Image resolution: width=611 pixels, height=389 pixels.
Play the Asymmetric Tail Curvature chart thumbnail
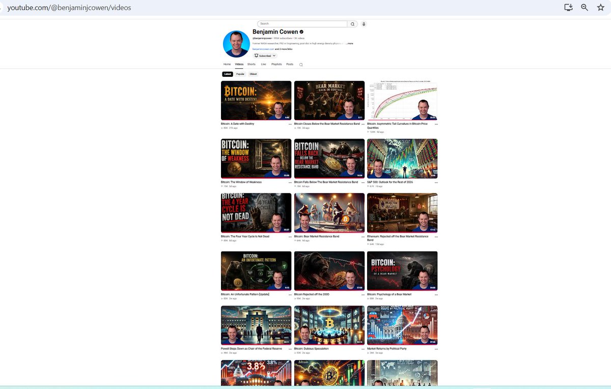pos(402,101)
